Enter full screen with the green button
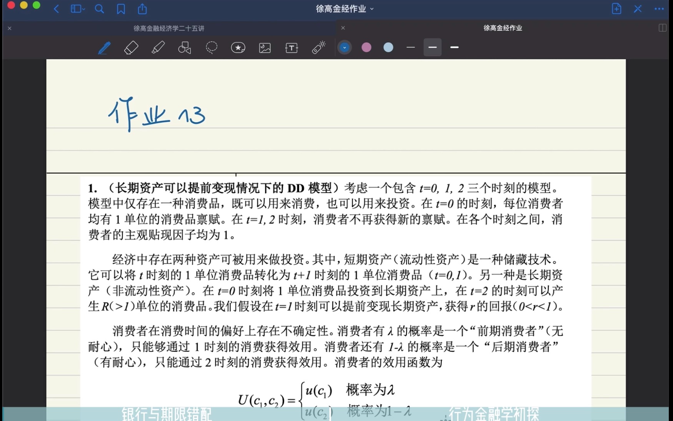673x421 pixels. coord(37,5)
